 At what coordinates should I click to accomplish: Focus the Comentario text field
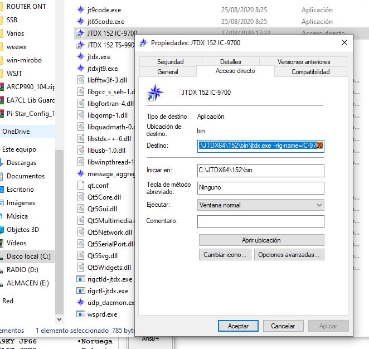click(x=260, y=221)
